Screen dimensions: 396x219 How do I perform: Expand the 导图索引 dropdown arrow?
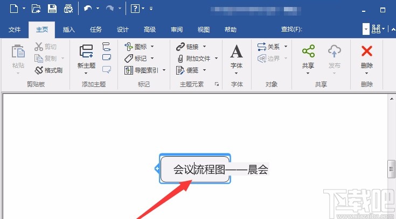click(164, 70)
